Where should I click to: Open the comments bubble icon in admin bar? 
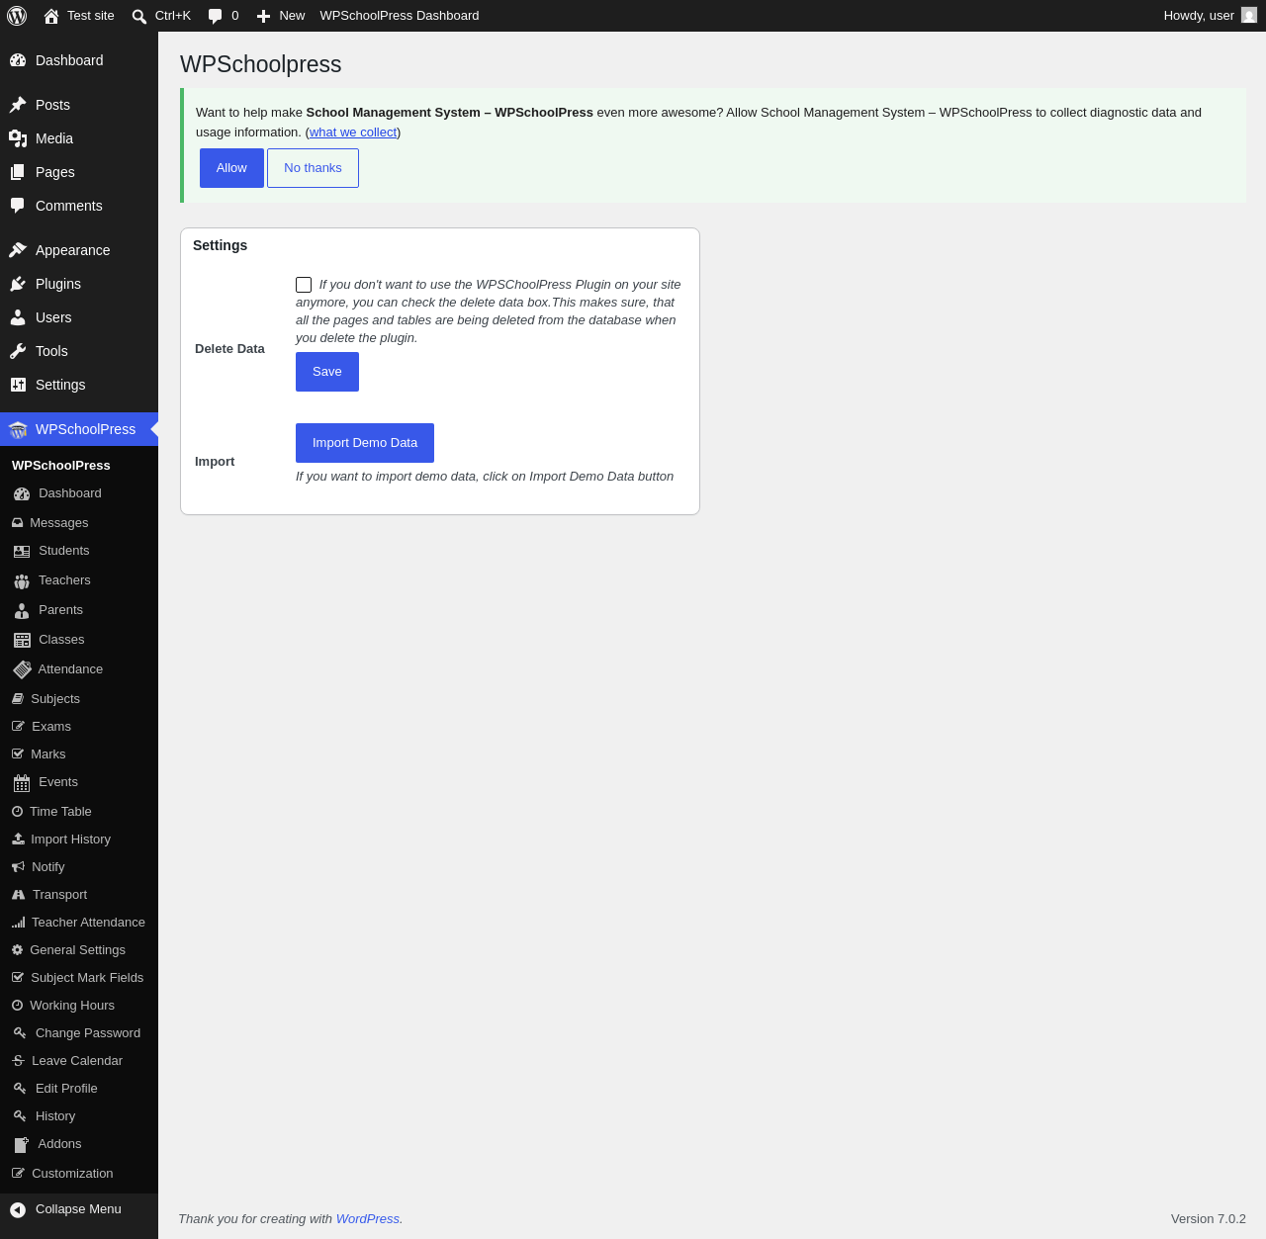(216, 16)
